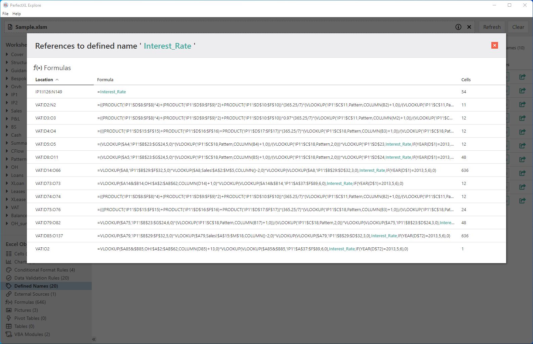
Task: Click the Pivot Tables lightning icon
Action: point(9,318)
